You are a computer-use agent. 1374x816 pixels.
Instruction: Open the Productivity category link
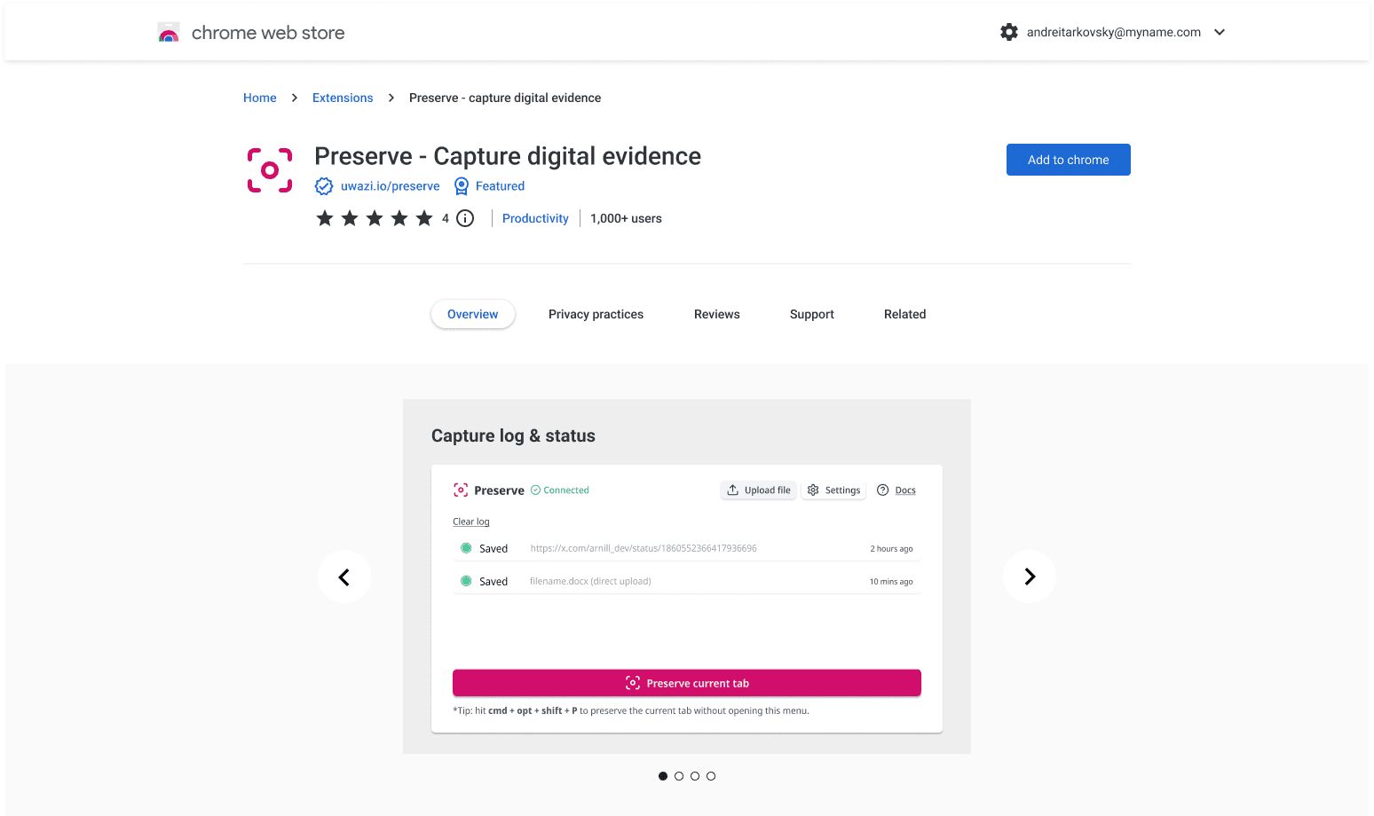click(x=535, y=218)
